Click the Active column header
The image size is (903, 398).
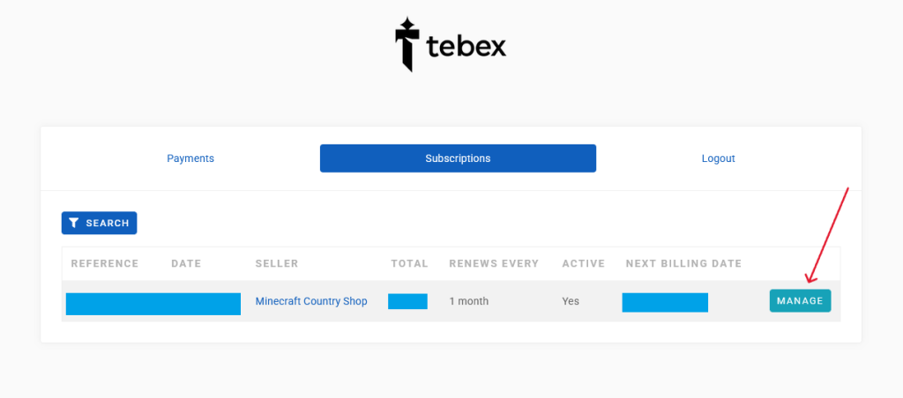pos(584,263)
